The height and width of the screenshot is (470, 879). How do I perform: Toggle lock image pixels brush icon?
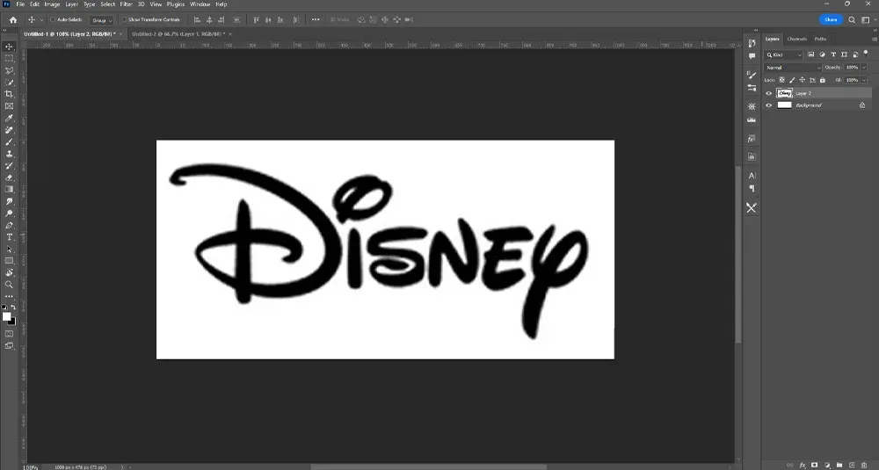[x=792, y=80]
